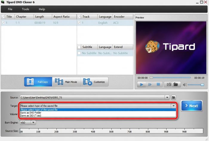The height and width of the screenshot is (141, 209).
Task: Collapse the Target dropdown arrow
Action: [173, 106]
